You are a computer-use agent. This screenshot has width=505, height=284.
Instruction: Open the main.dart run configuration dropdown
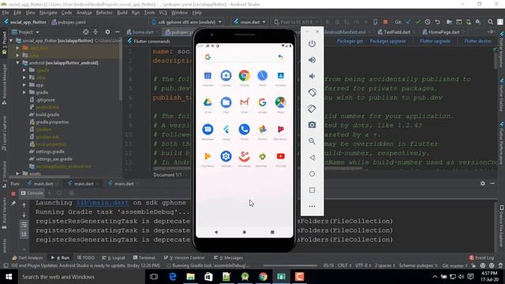click(250, 22)
